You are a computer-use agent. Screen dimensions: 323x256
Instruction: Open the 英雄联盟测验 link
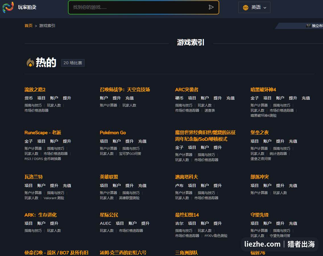(x=129, y=198)
